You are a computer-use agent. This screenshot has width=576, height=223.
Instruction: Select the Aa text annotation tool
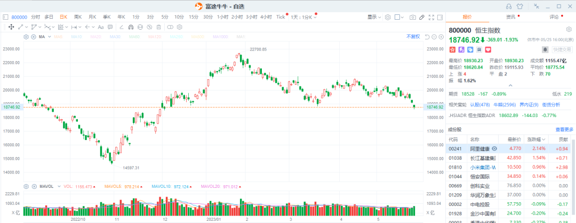click(x=100, y=27)
